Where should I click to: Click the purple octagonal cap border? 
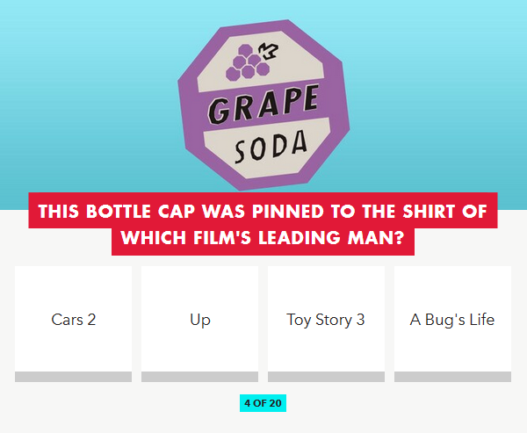188,111
